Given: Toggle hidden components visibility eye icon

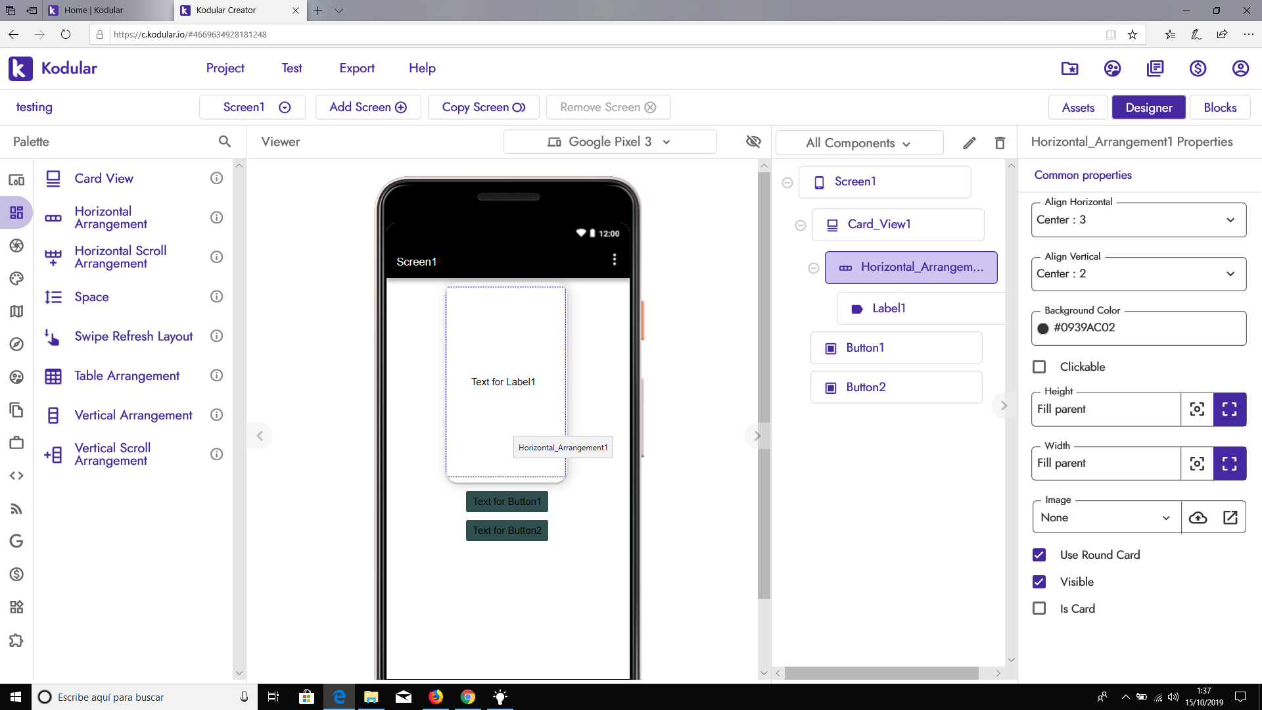Looking at the screenshot, I should click(x=753, y=141).
